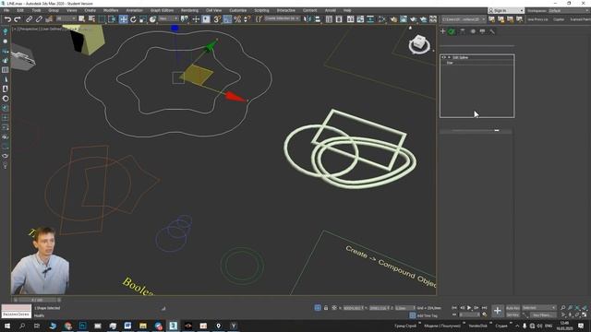
Task: Click the Select and Place tool icon
Action: click(x=152, y=18)
